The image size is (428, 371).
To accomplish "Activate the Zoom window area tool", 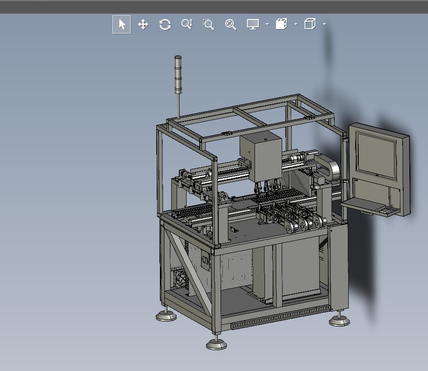I will [x=208, y=24].
